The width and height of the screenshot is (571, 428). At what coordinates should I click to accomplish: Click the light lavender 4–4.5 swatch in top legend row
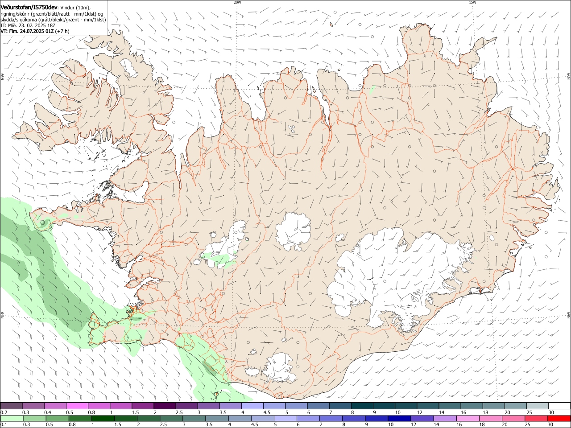coord(252,406)
